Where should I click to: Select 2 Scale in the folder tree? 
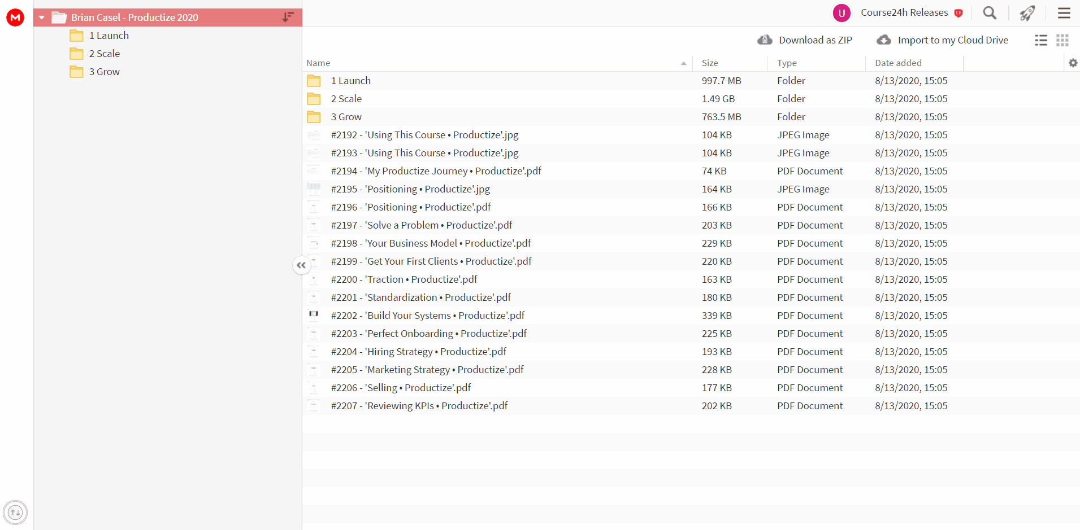coord(104,54)
